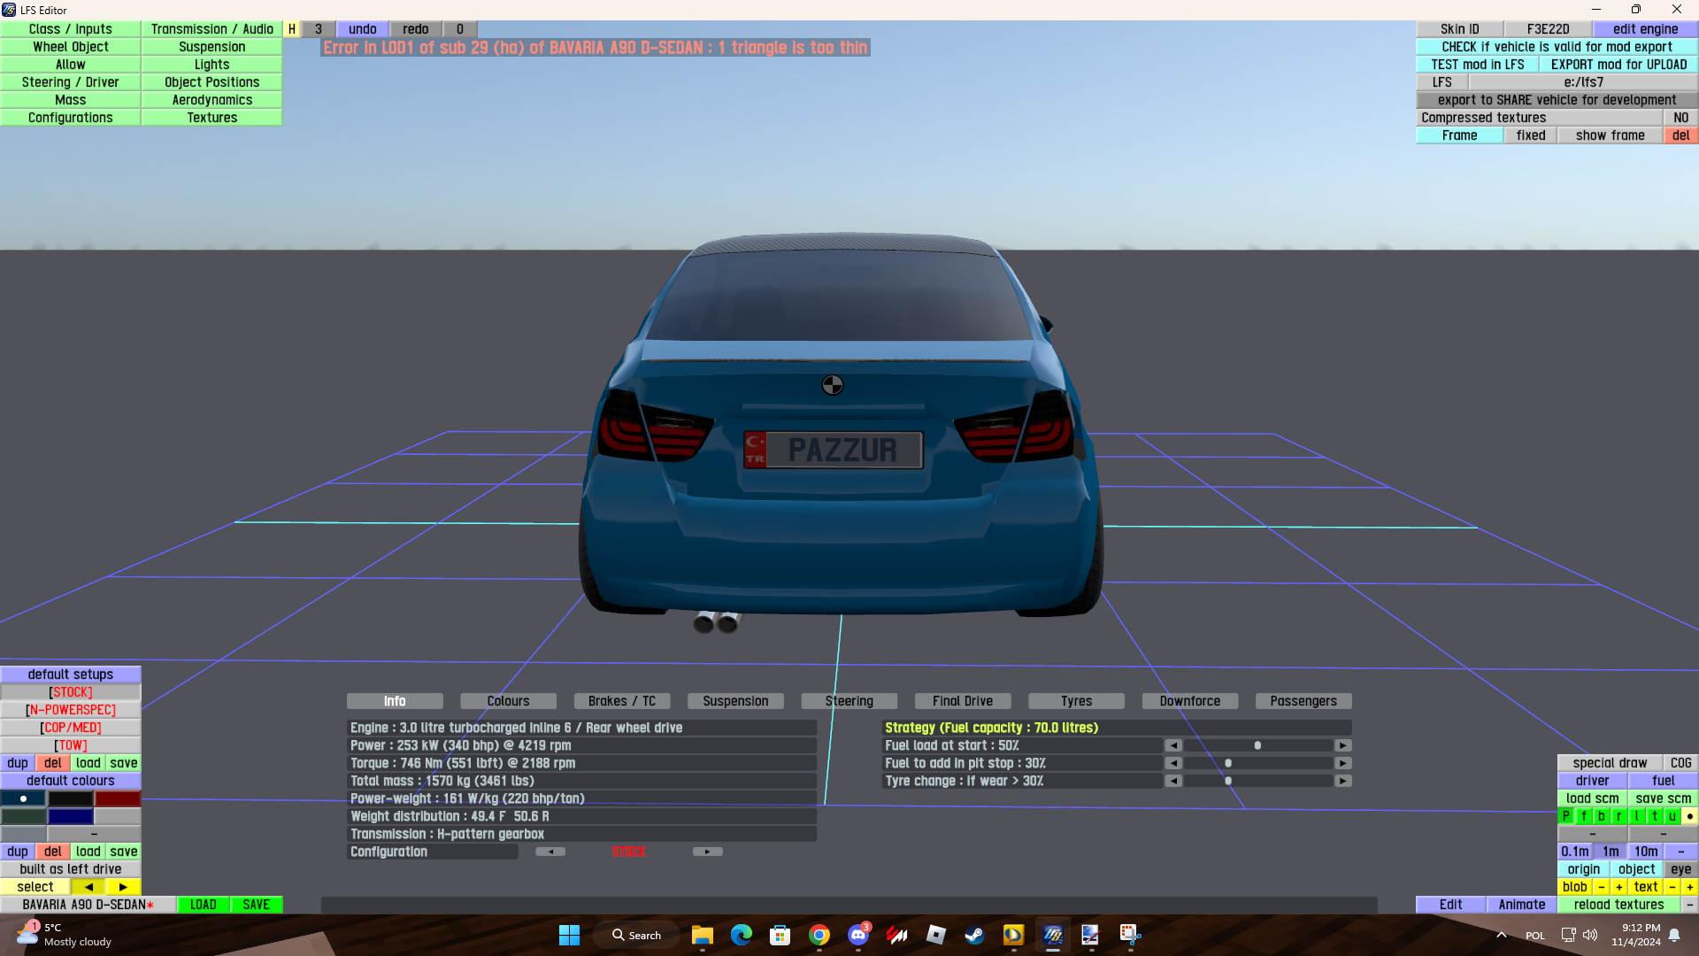Open Discord from the taskbar

point(857,935)
